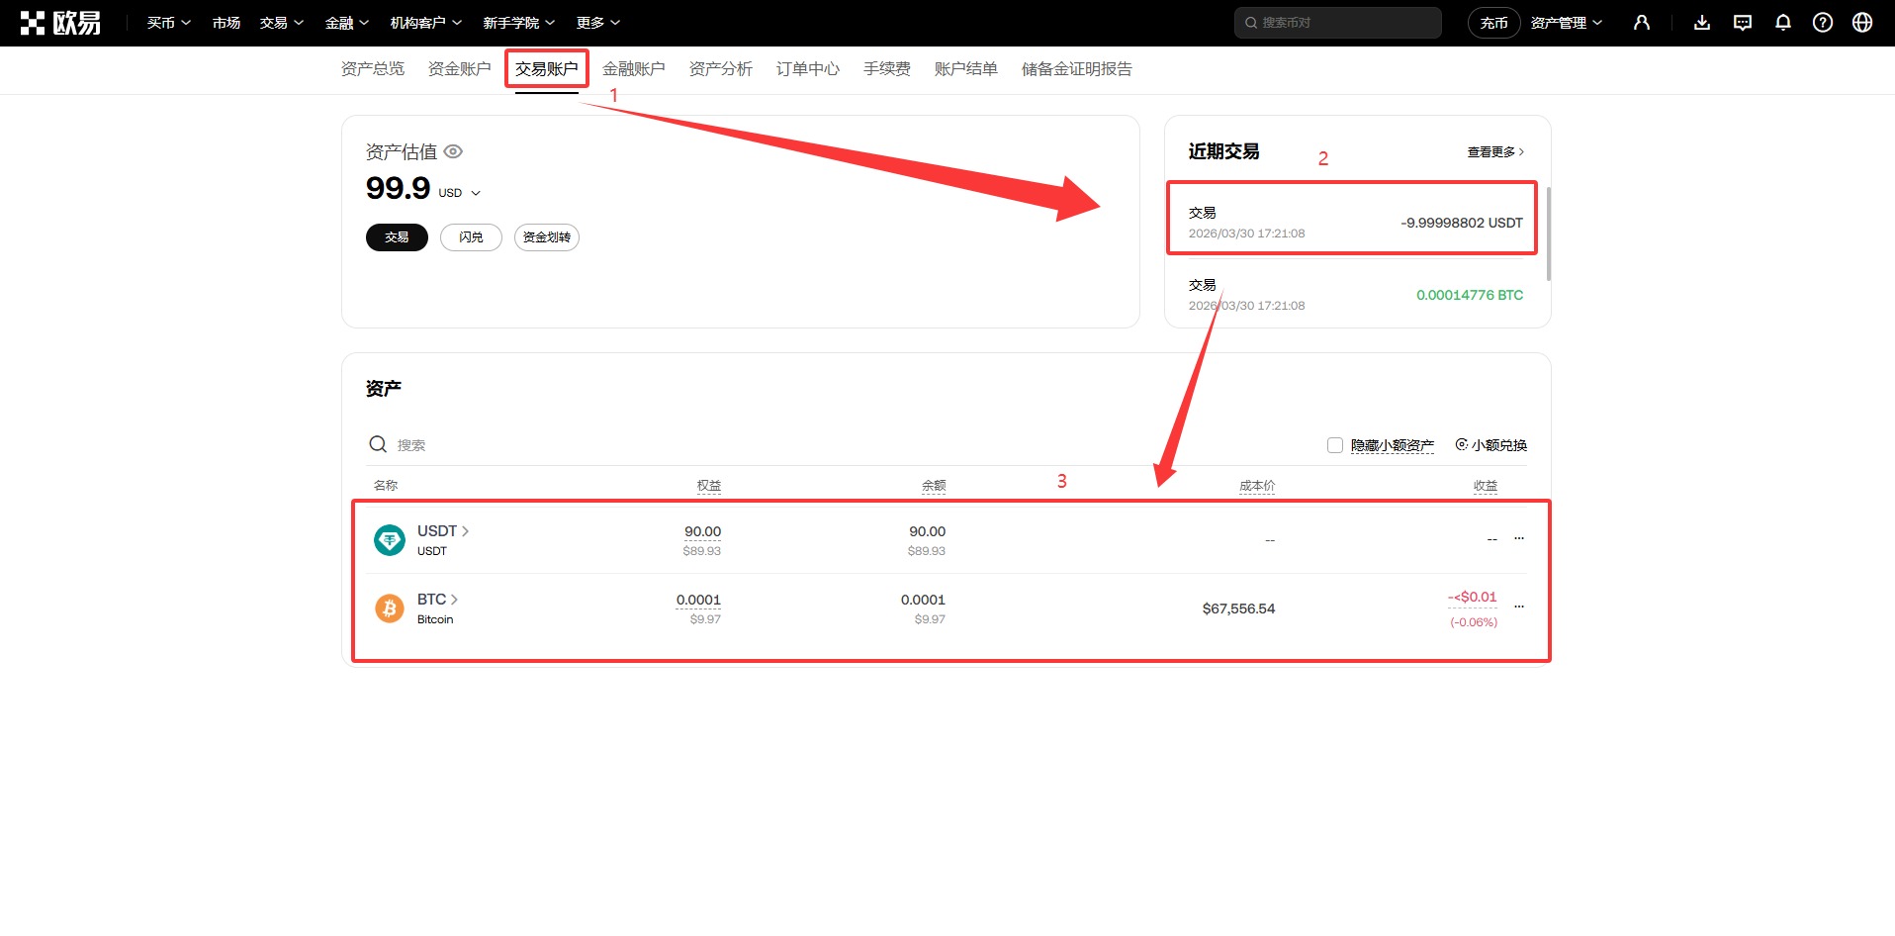Open 储备金证明报告 tab
The width and height of the screenshot is (1895, 936).
click(x=1077, y=69)
